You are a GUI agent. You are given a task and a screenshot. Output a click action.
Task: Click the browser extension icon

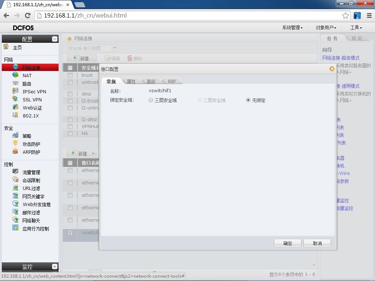(x=357, y=15)
